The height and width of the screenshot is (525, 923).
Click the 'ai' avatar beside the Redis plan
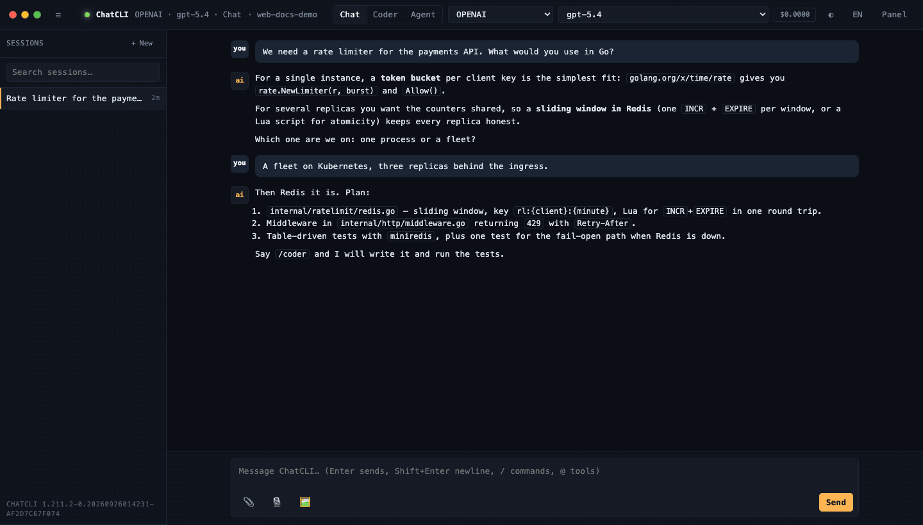[x=240, y=195]
